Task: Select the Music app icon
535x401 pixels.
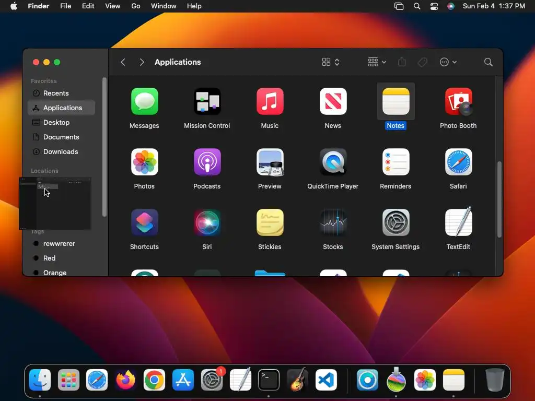Action: [x=270, y=101]
